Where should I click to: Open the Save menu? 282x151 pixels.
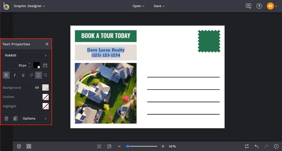[x=159, y=6]
